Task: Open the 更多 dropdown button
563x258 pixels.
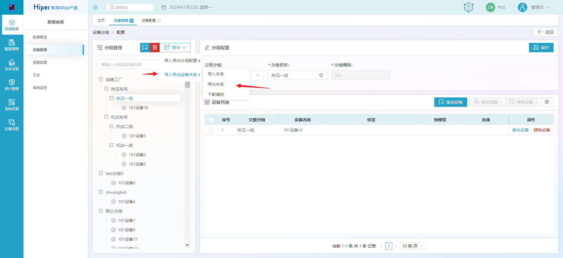Action: pyautogui.click(x=175, y=48)
